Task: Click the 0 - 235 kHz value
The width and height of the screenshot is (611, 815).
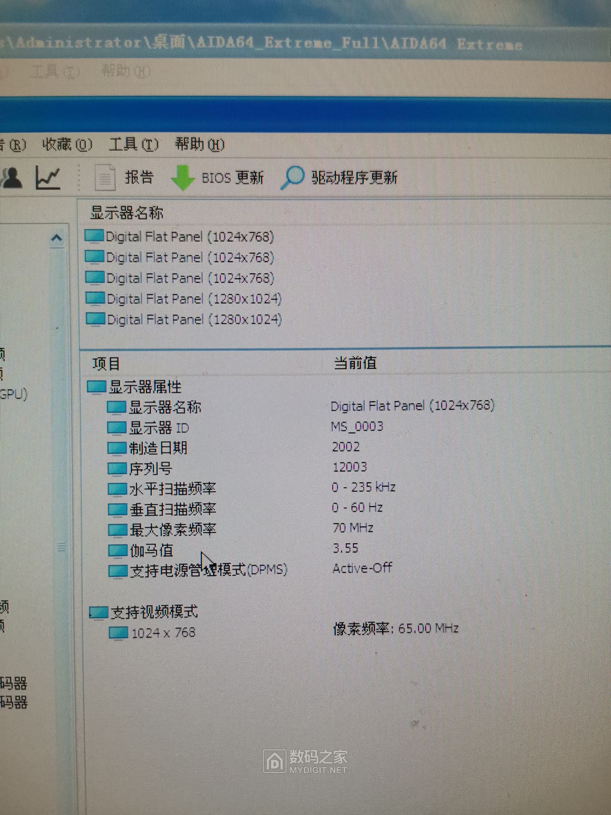Action: click(364, 487)
